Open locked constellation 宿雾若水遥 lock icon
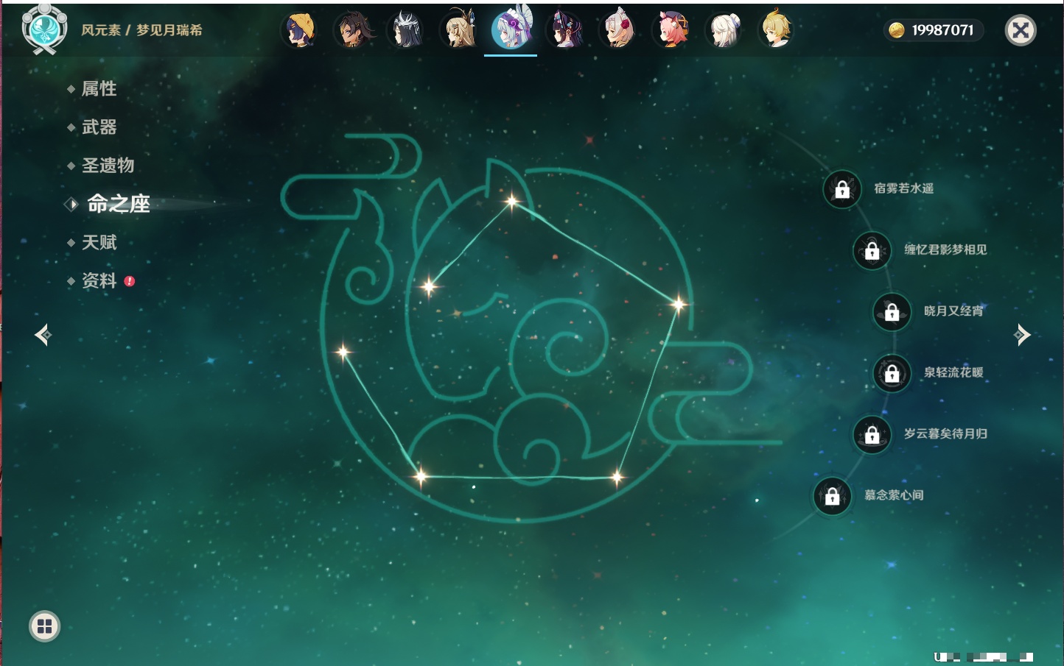The height and width of the screenshot is (666, 1064). coord(842,189)
